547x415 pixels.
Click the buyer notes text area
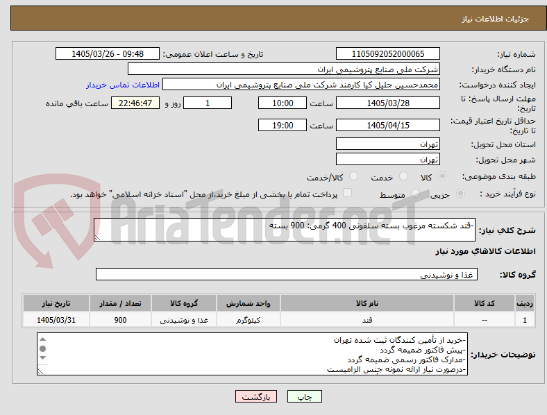tap(252, 354)
